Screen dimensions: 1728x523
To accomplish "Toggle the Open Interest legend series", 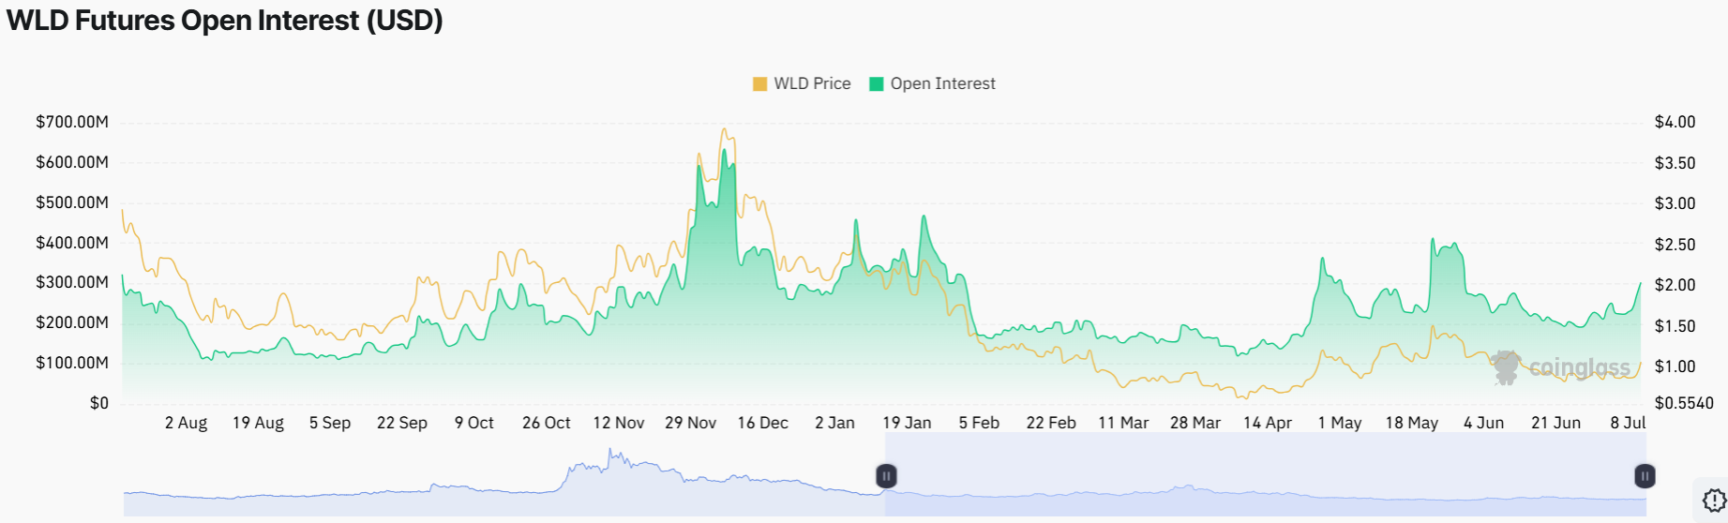I will pyautogui.click(x=932, y=83).
